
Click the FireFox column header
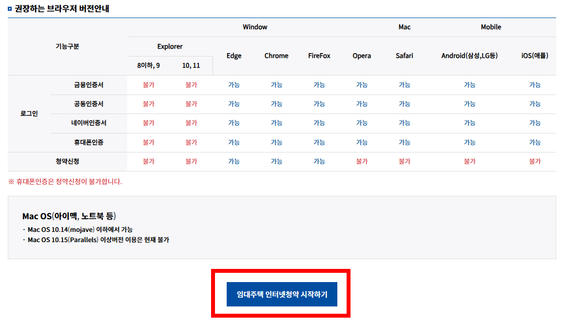[319, 56]
